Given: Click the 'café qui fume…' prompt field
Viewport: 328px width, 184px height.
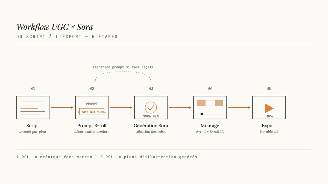Looking at the screenshot, I should [92, 112].
